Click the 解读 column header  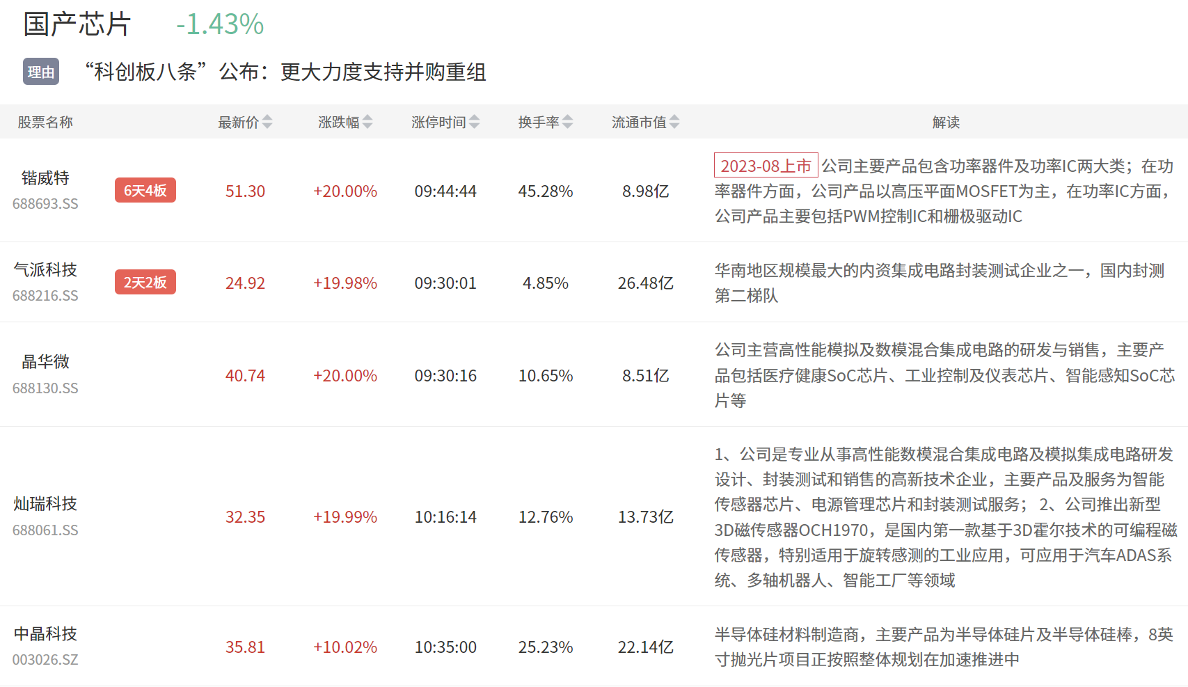[x=946, y=123]
